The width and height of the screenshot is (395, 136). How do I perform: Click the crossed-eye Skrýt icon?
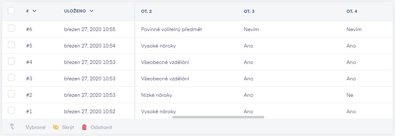tap(56, 127)
